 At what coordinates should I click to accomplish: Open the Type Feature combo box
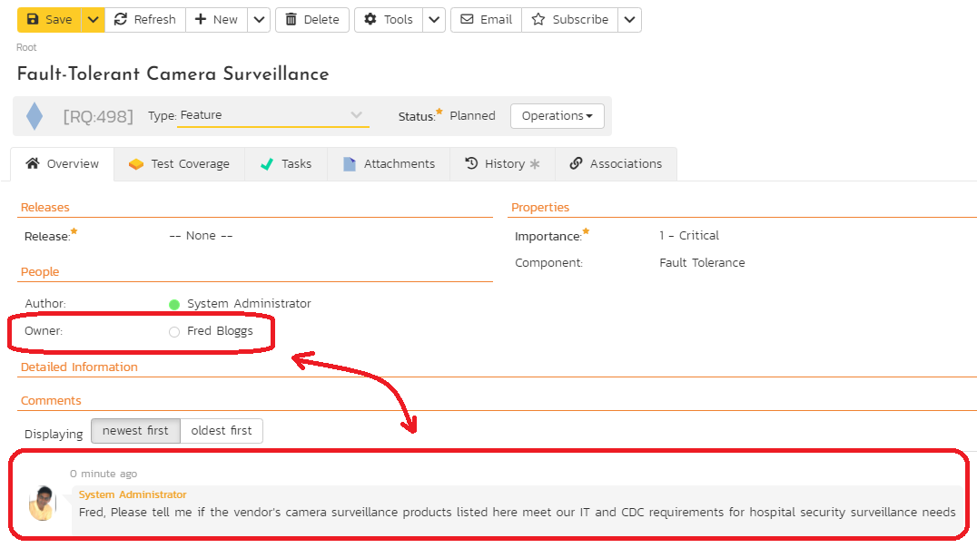272,115
